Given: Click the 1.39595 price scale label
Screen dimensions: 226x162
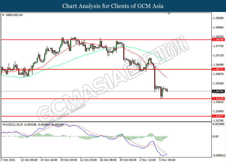Looking at the screenshot, I should point(218,18).
